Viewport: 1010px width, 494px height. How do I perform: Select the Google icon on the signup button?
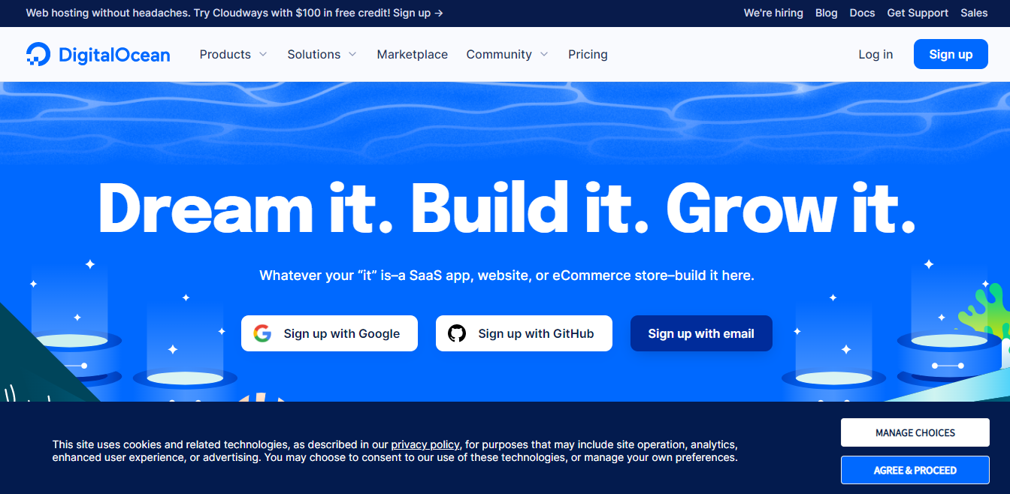point(264,333)
